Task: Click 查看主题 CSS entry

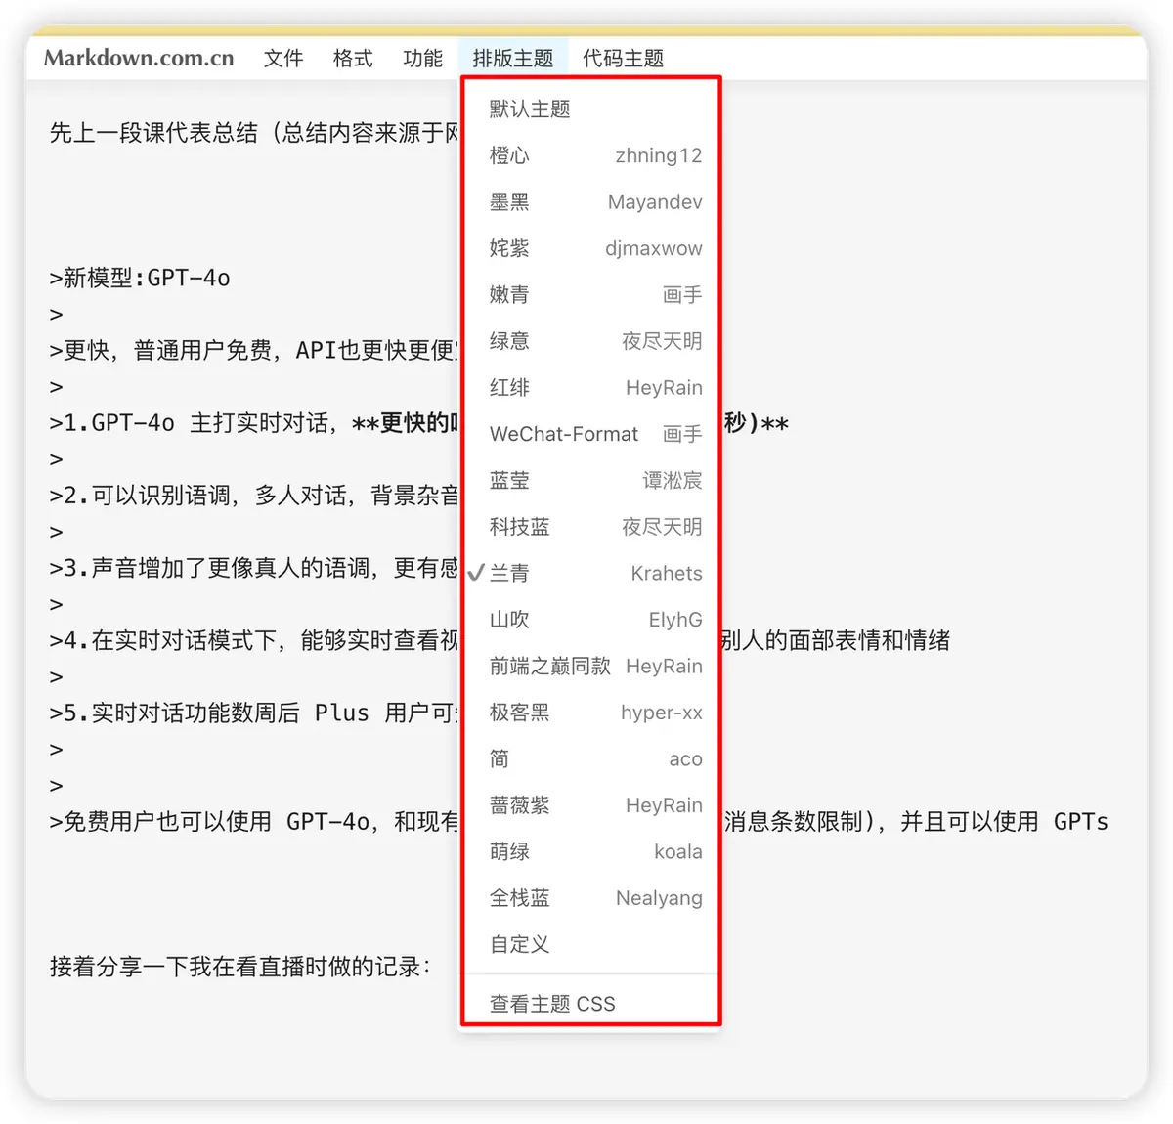Action: pyautogui.click(x=591, y=1004)
